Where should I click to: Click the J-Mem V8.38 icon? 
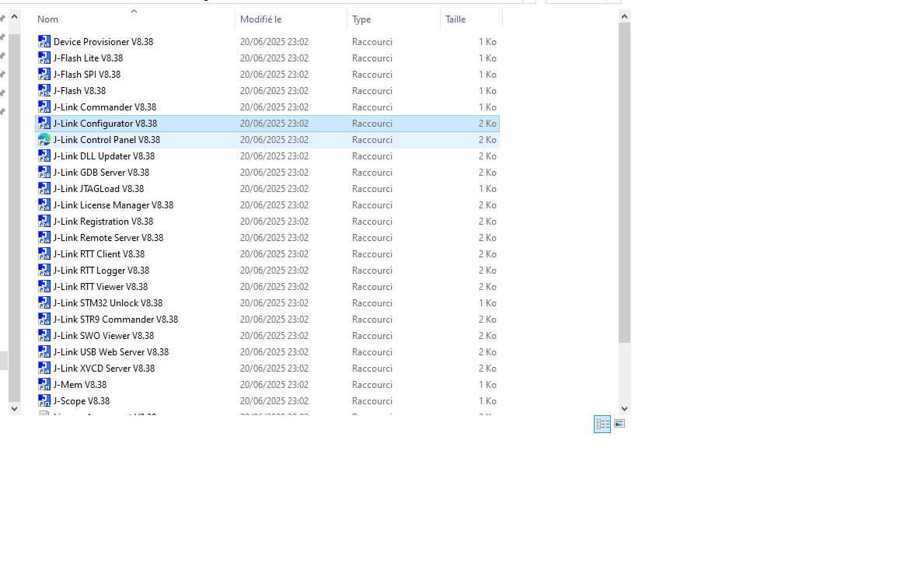(x=44, y=385)
